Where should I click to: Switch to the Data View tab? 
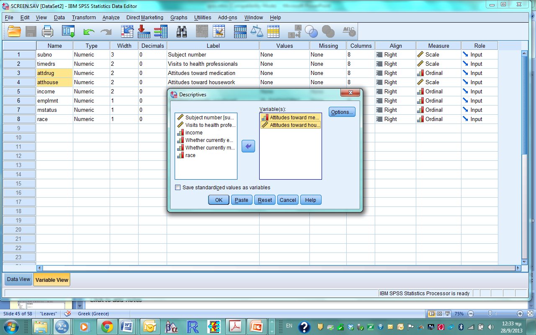(x=18, y=279)
